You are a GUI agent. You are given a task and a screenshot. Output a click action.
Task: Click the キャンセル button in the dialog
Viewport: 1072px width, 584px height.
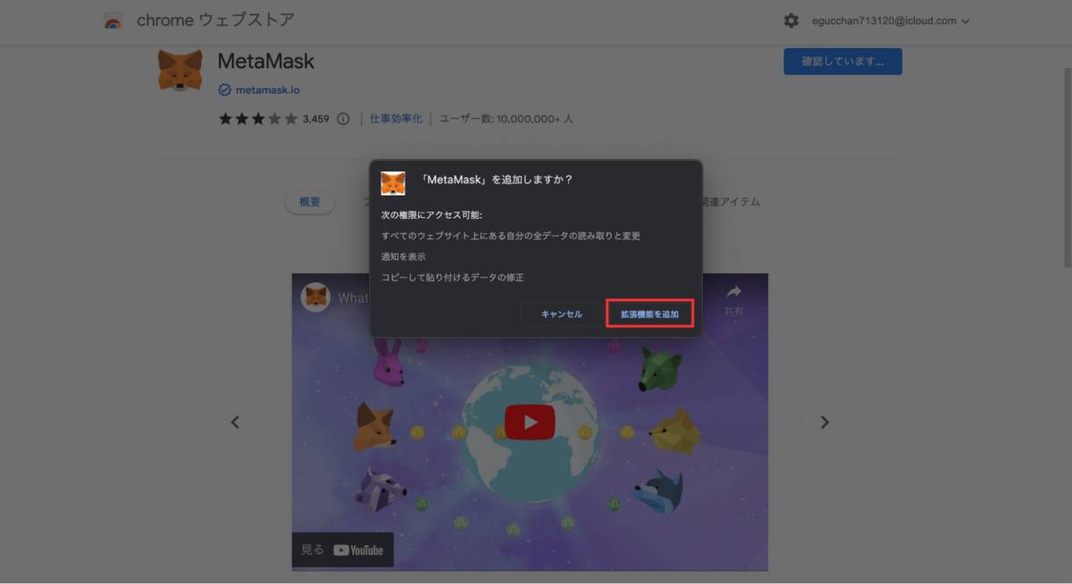tap(562, 314)
